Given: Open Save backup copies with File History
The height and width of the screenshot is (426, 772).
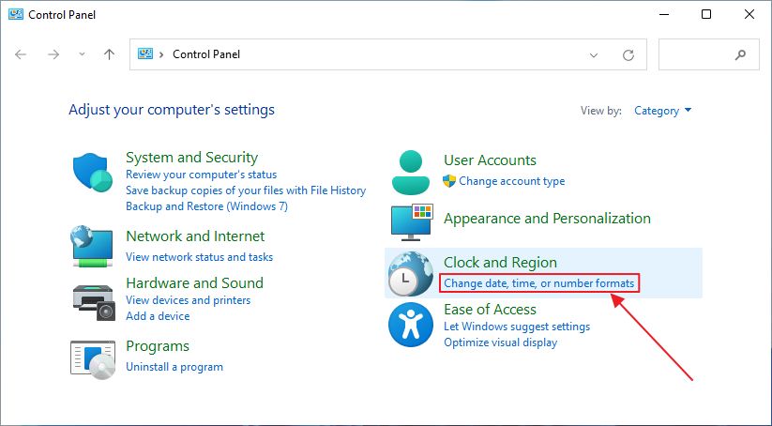Looking at the screenshot, I should point(246,190).
